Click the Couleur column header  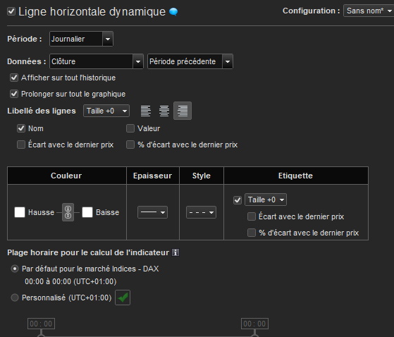point(66,176)
